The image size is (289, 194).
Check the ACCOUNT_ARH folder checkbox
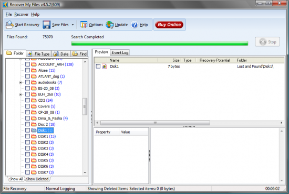(x=27, y=64)
